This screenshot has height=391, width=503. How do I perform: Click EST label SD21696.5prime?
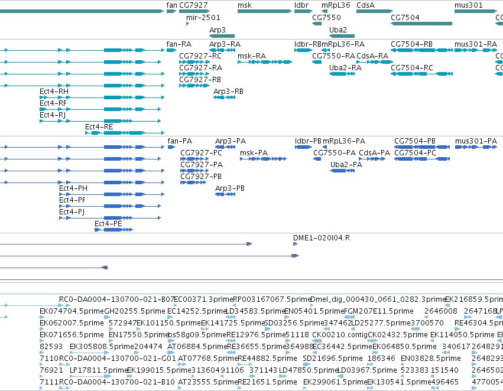pos(333,358)
